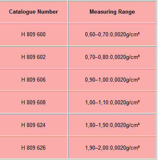
Task: Click the 1,00–1,10 measuring range cell
Action: pyautogui.click(x=112, y=102)
